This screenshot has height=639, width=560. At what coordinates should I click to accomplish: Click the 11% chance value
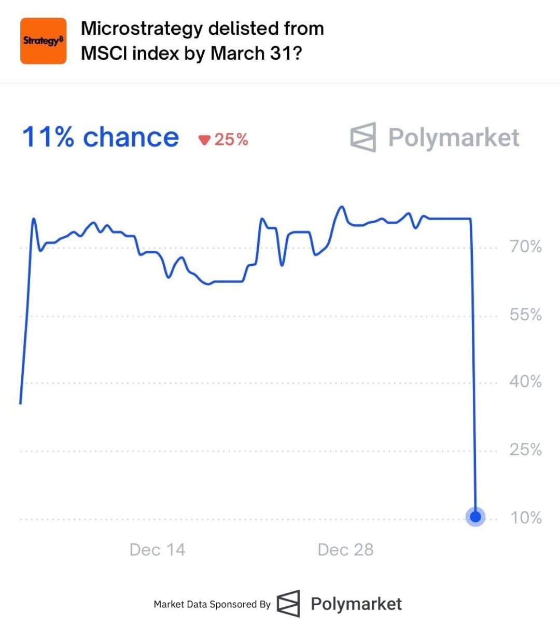pos(100,138)
